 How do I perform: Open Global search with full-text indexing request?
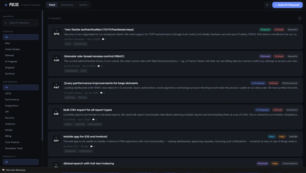click(x=89, y=163)
